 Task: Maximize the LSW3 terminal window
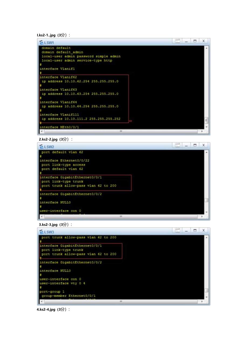pyautogui.click(x=194, y=231)
